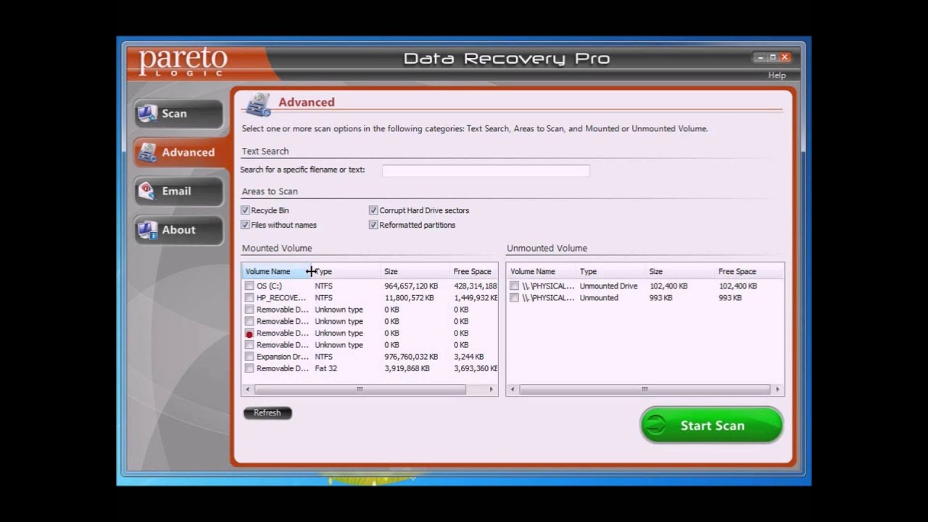Open the Help menu
Image resolution: width=928 pixels, height=522 pixels.
coord(776,75)
